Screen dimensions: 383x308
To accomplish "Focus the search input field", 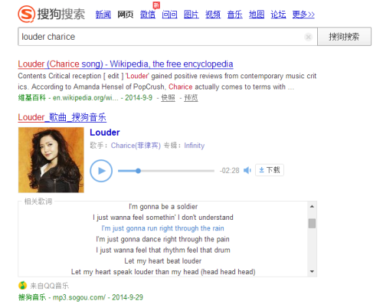I will pyautogui.click(x=161, y=37).
